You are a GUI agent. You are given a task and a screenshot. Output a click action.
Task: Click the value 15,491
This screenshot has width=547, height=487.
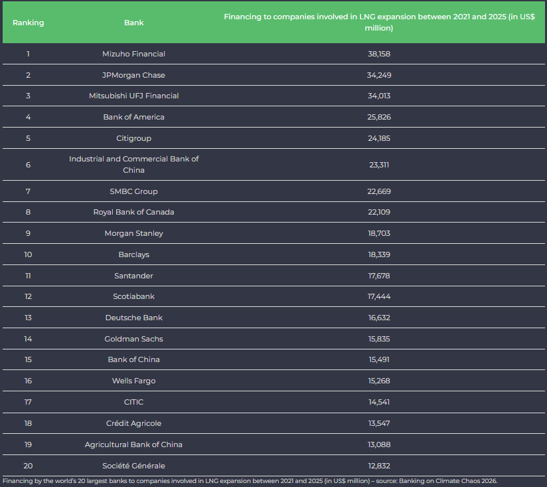379,359
